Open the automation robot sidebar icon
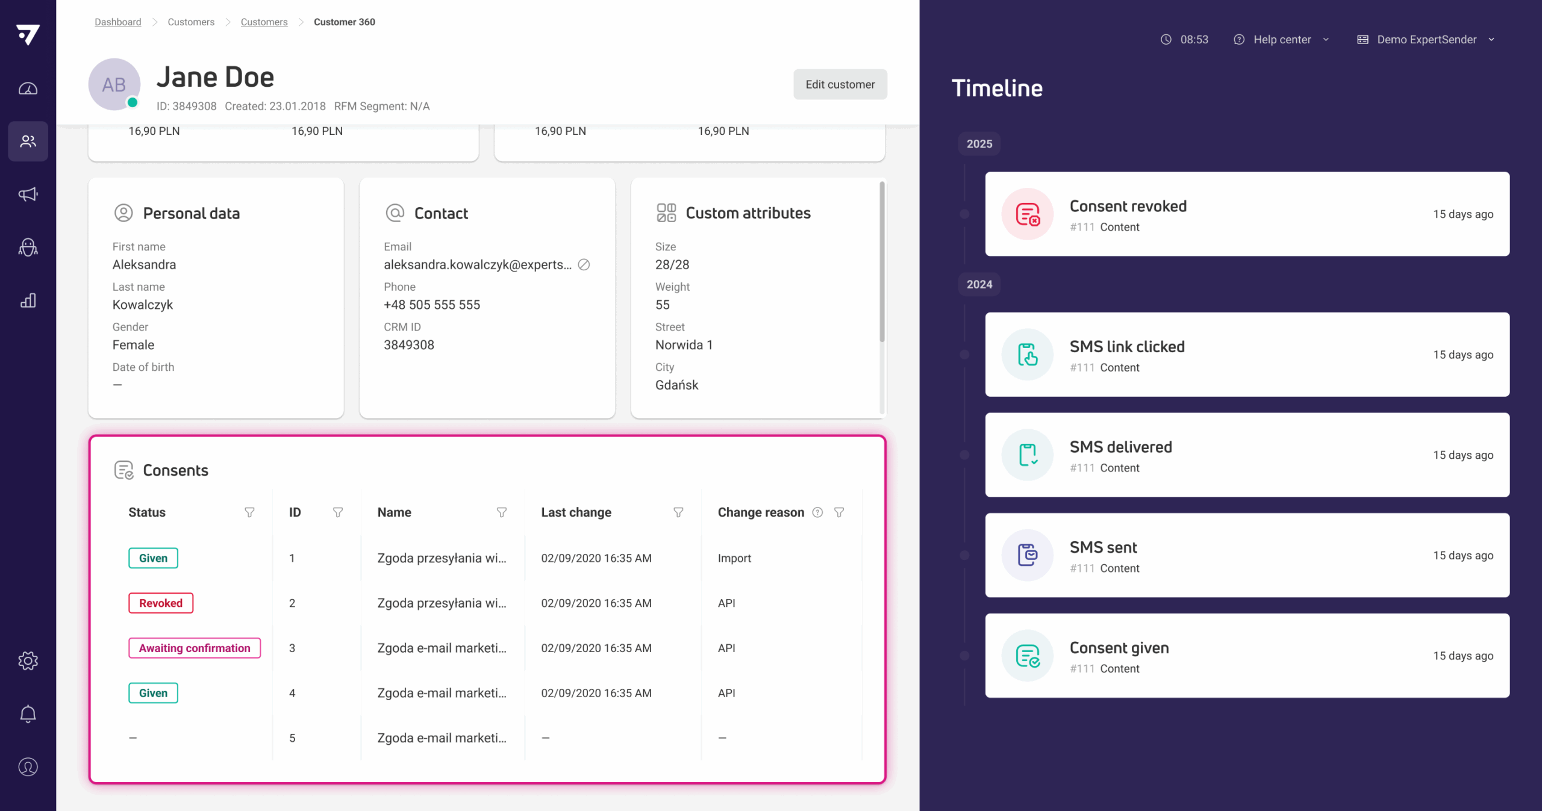 click(x=28, y=247)
